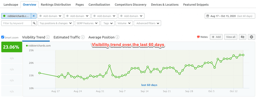
Task: Switch to the Landscape tab
Action: point(11,4)
